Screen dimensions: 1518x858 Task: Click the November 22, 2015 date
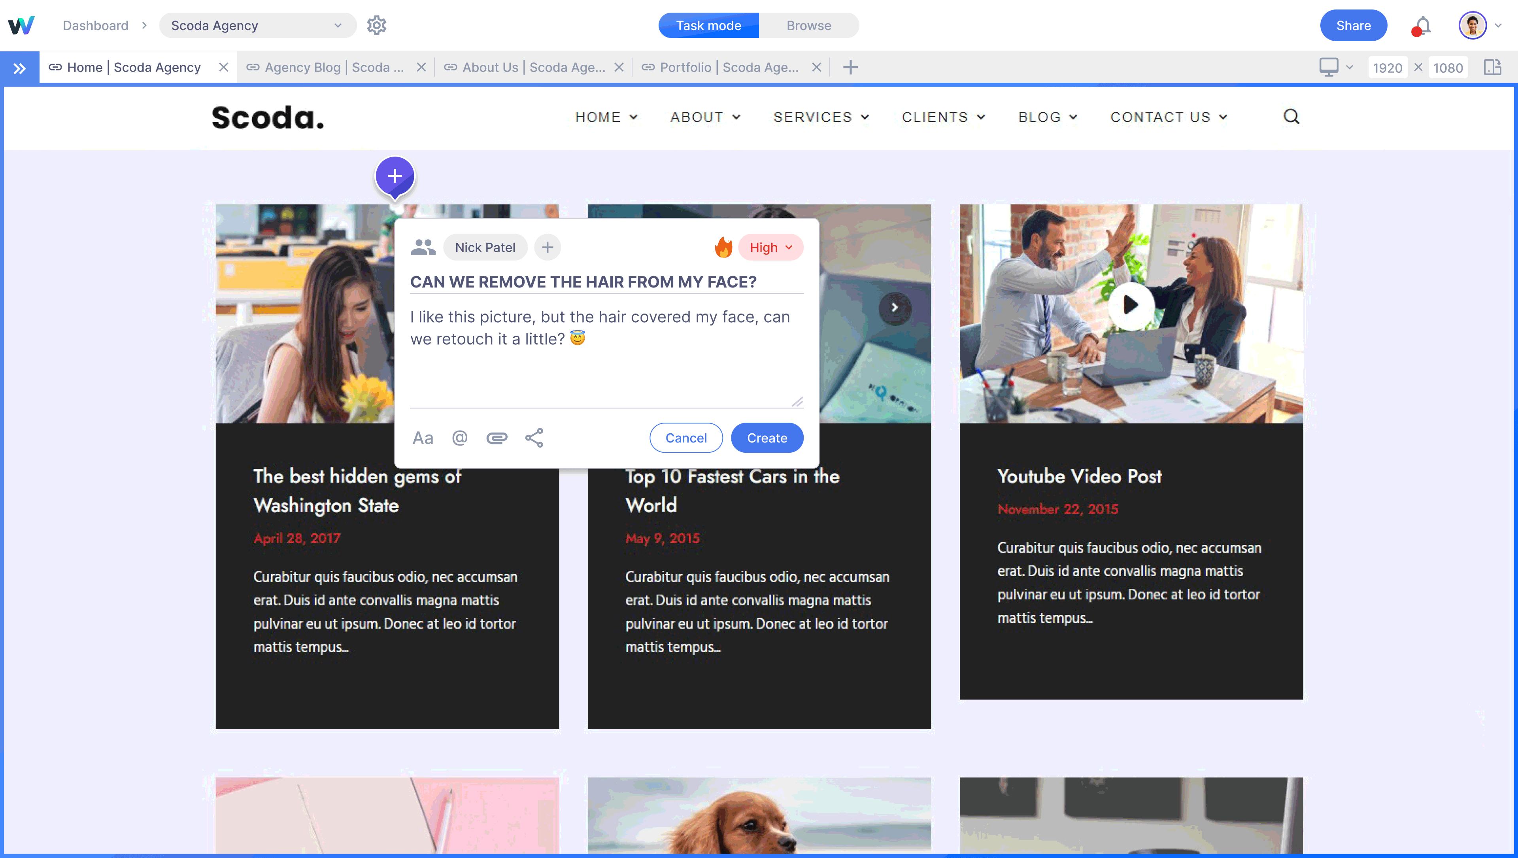1058,509
